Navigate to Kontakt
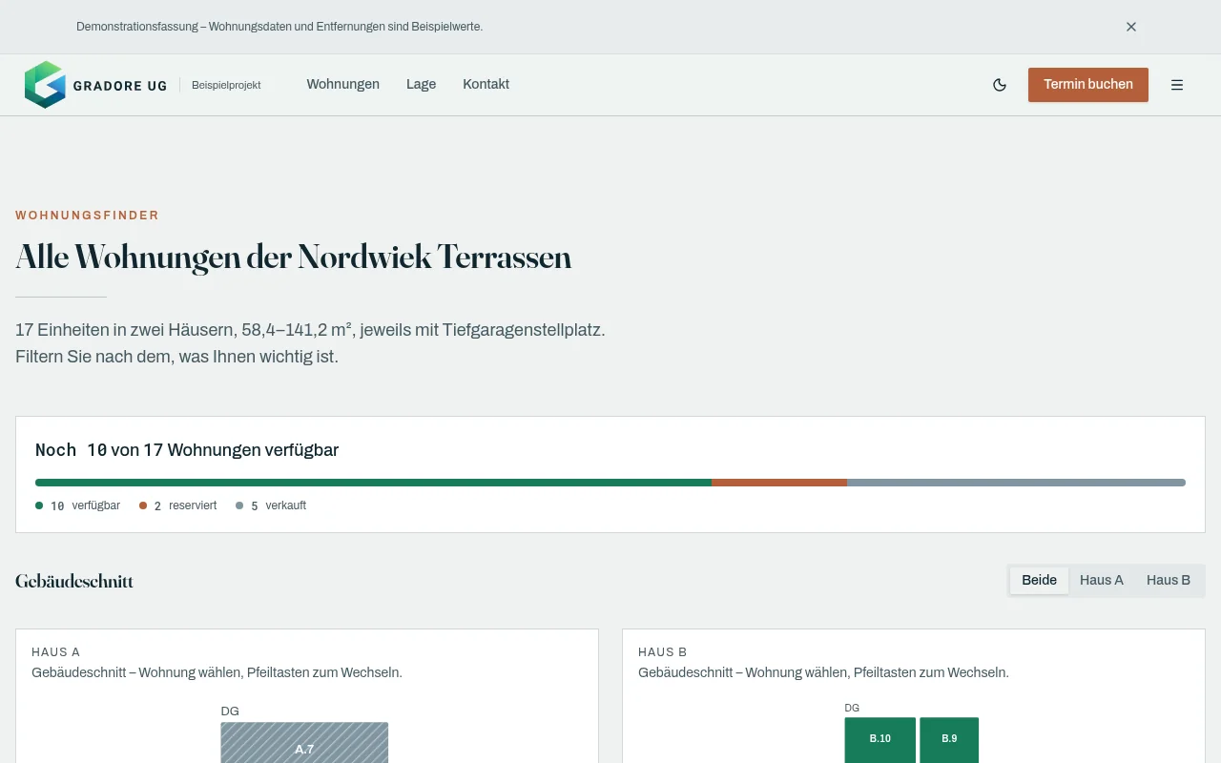Image resolution: width=1221 pixels, height=763 pixels. coord(486,84)
